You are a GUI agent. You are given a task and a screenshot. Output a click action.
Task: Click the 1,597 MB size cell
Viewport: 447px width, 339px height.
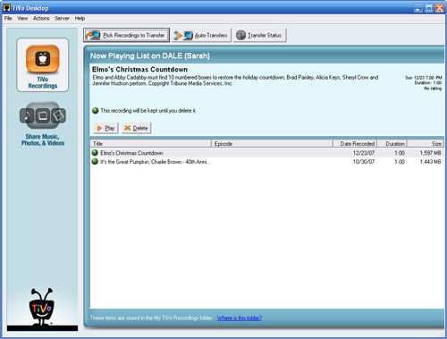430,153
